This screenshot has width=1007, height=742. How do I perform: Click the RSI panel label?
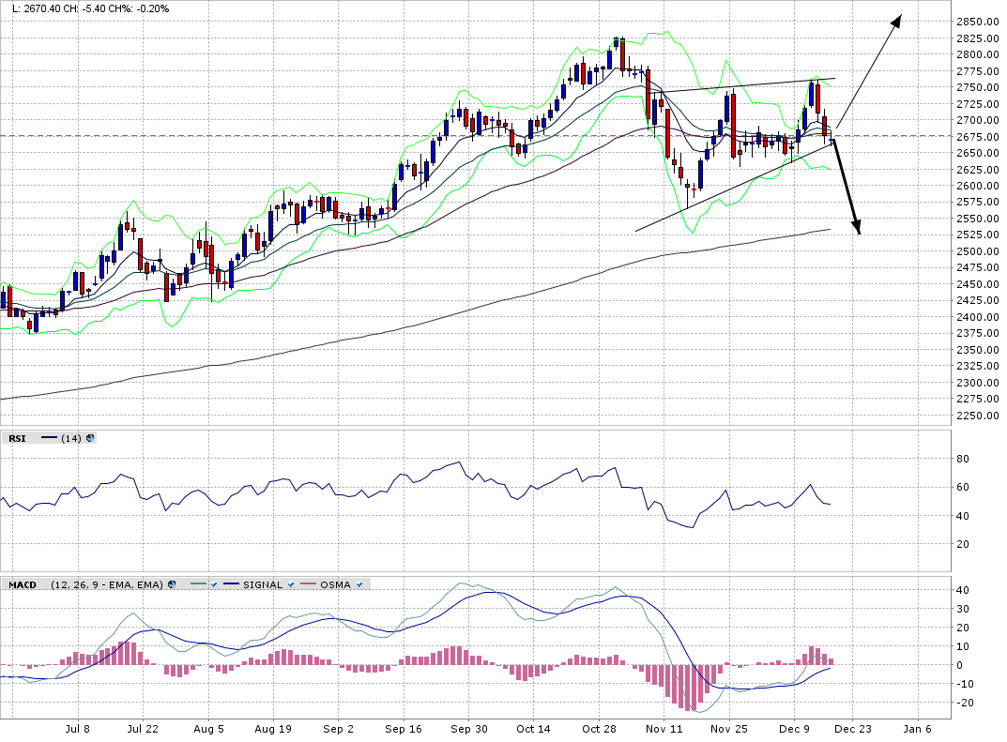coord(18,438)
